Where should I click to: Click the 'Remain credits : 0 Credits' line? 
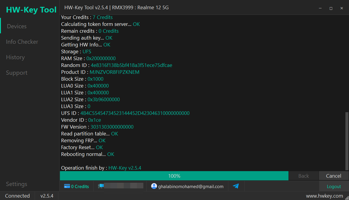[x=90, y=31]
